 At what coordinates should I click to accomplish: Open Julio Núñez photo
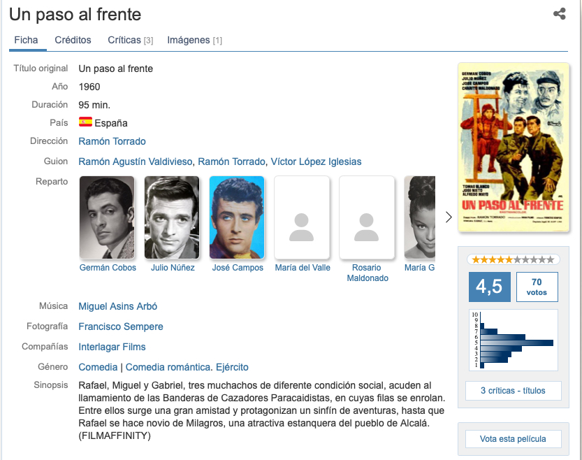point(172,217)
